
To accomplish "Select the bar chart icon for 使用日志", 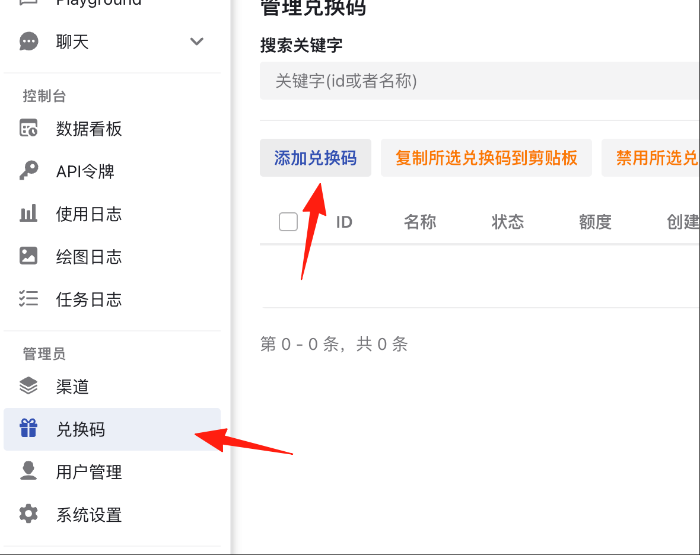I will (x=28, y=213).
